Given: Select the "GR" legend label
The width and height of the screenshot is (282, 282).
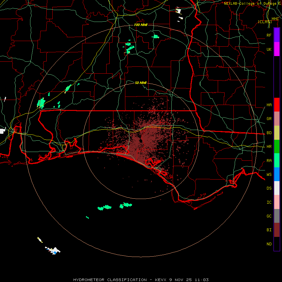Looking at the screenshot, I should [269, 119].
